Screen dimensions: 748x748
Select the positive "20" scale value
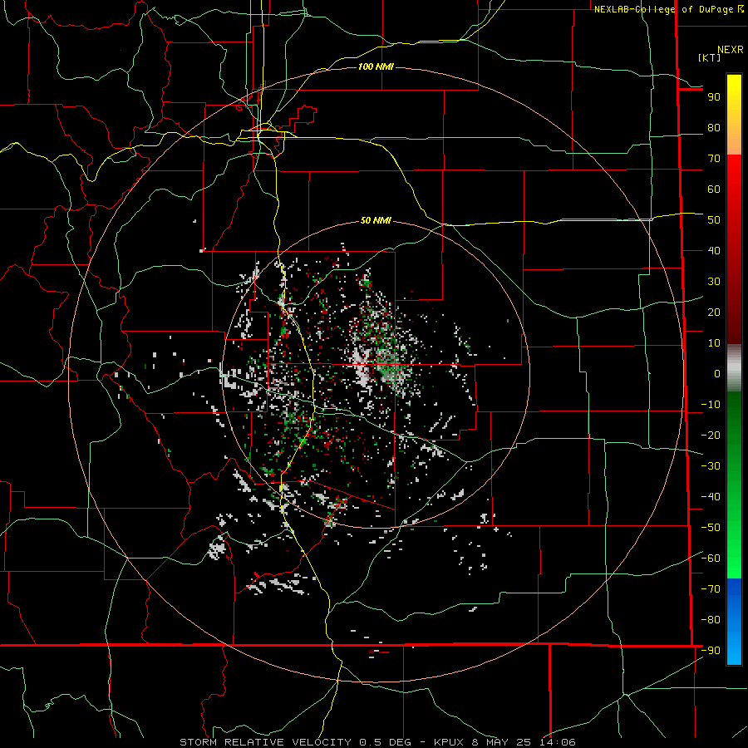click(714, 312)
